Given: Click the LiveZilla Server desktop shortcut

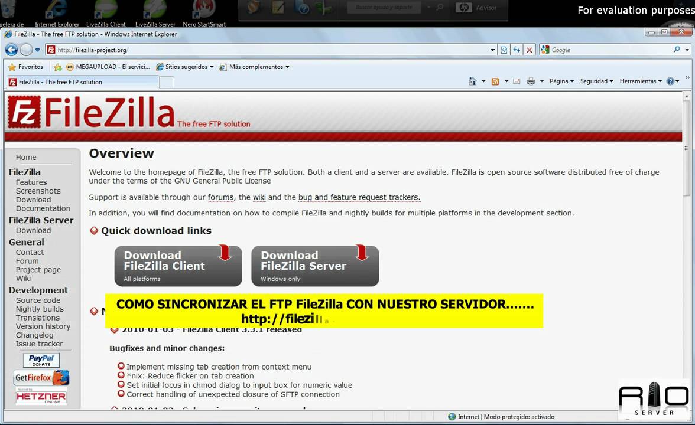Looking at the screenshot, I should [155, 14].
